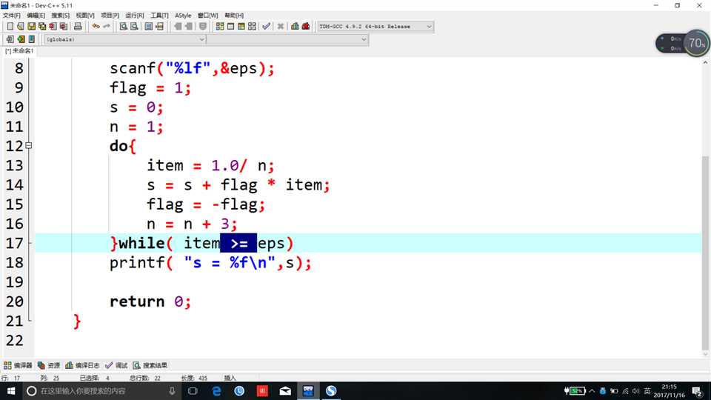Click the Compile and Run toolbar icon
The height and width of the screenshot is (400, 711).
pos(241,27)
